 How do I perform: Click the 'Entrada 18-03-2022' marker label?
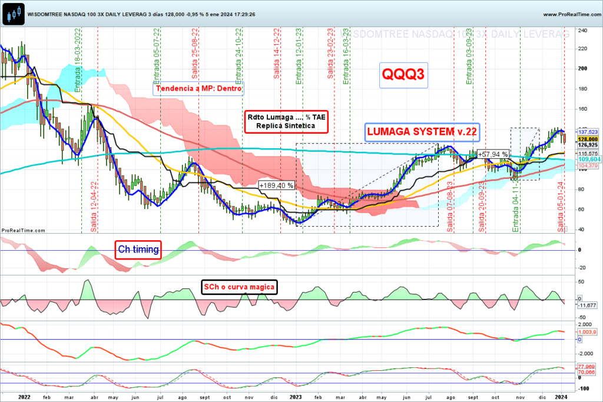(x=78, y=61)
